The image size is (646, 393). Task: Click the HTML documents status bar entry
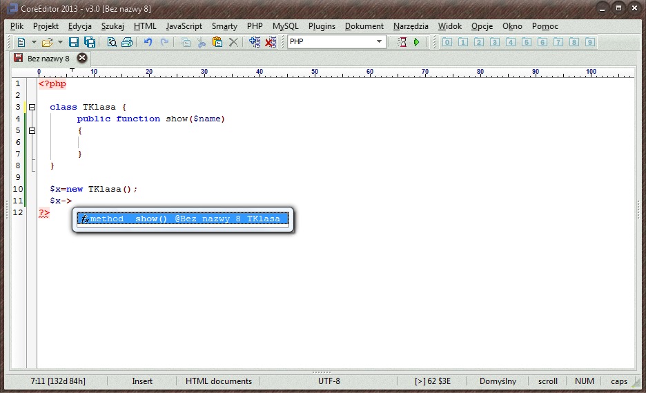coord(218,381)
